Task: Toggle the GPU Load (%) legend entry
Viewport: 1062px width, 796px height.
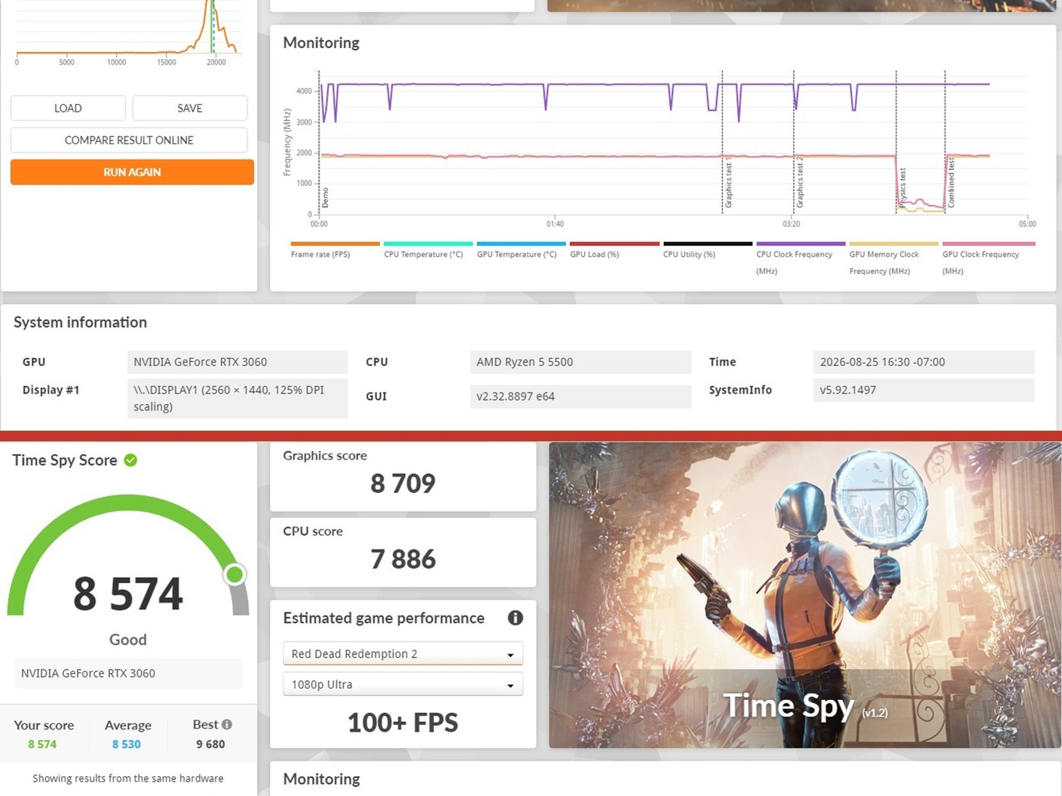Action: (614, 249)
